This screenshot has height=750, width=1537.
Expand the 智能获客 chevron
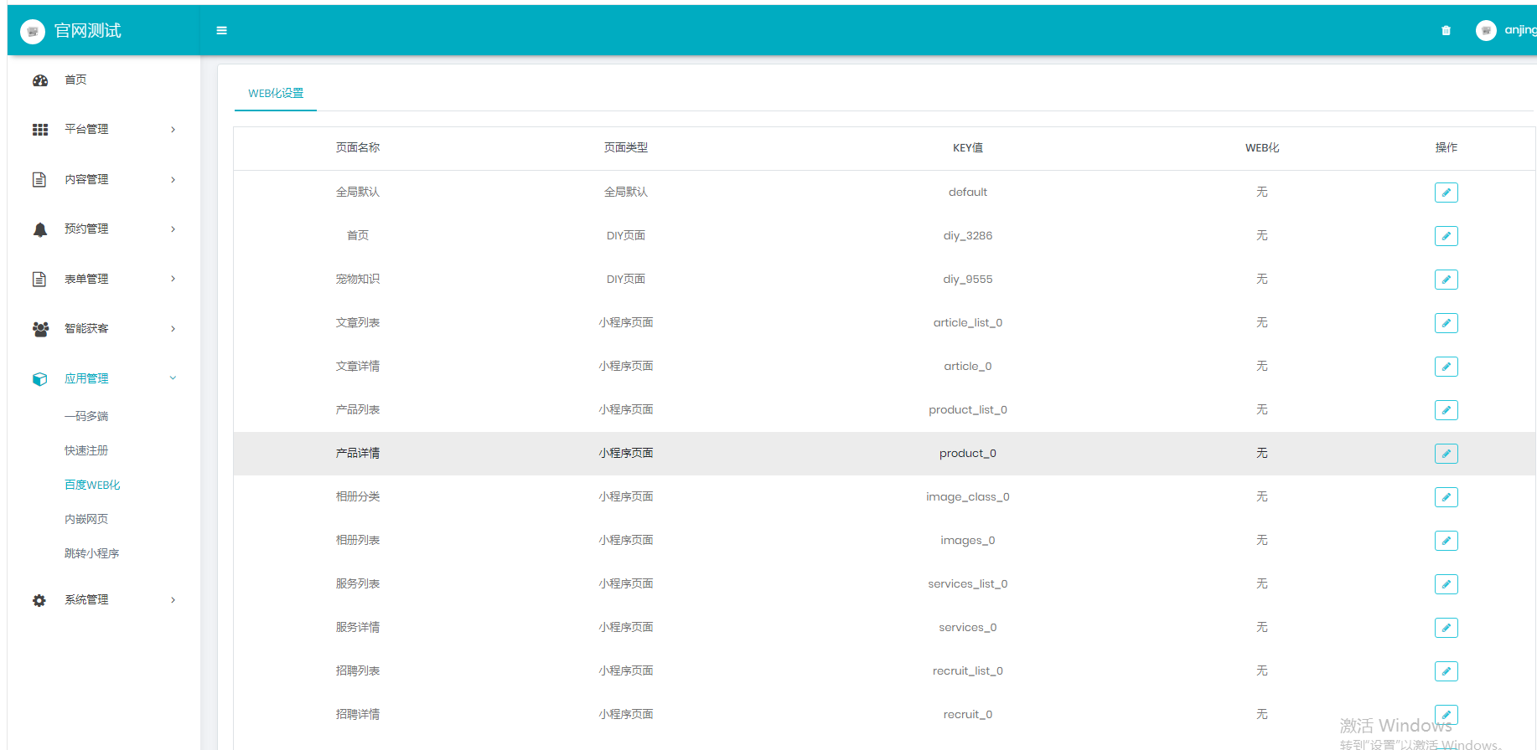pyautogui.click(x=173, y=329)
